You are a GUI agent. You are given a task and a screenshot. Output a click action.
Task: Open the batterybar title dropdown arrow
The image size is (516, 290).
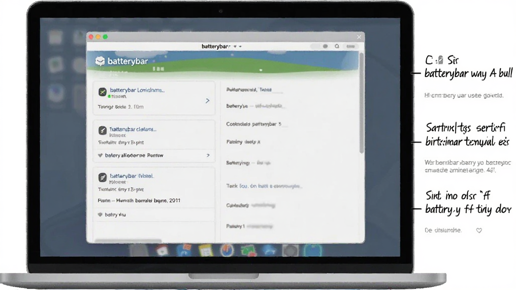click(235, 47)
